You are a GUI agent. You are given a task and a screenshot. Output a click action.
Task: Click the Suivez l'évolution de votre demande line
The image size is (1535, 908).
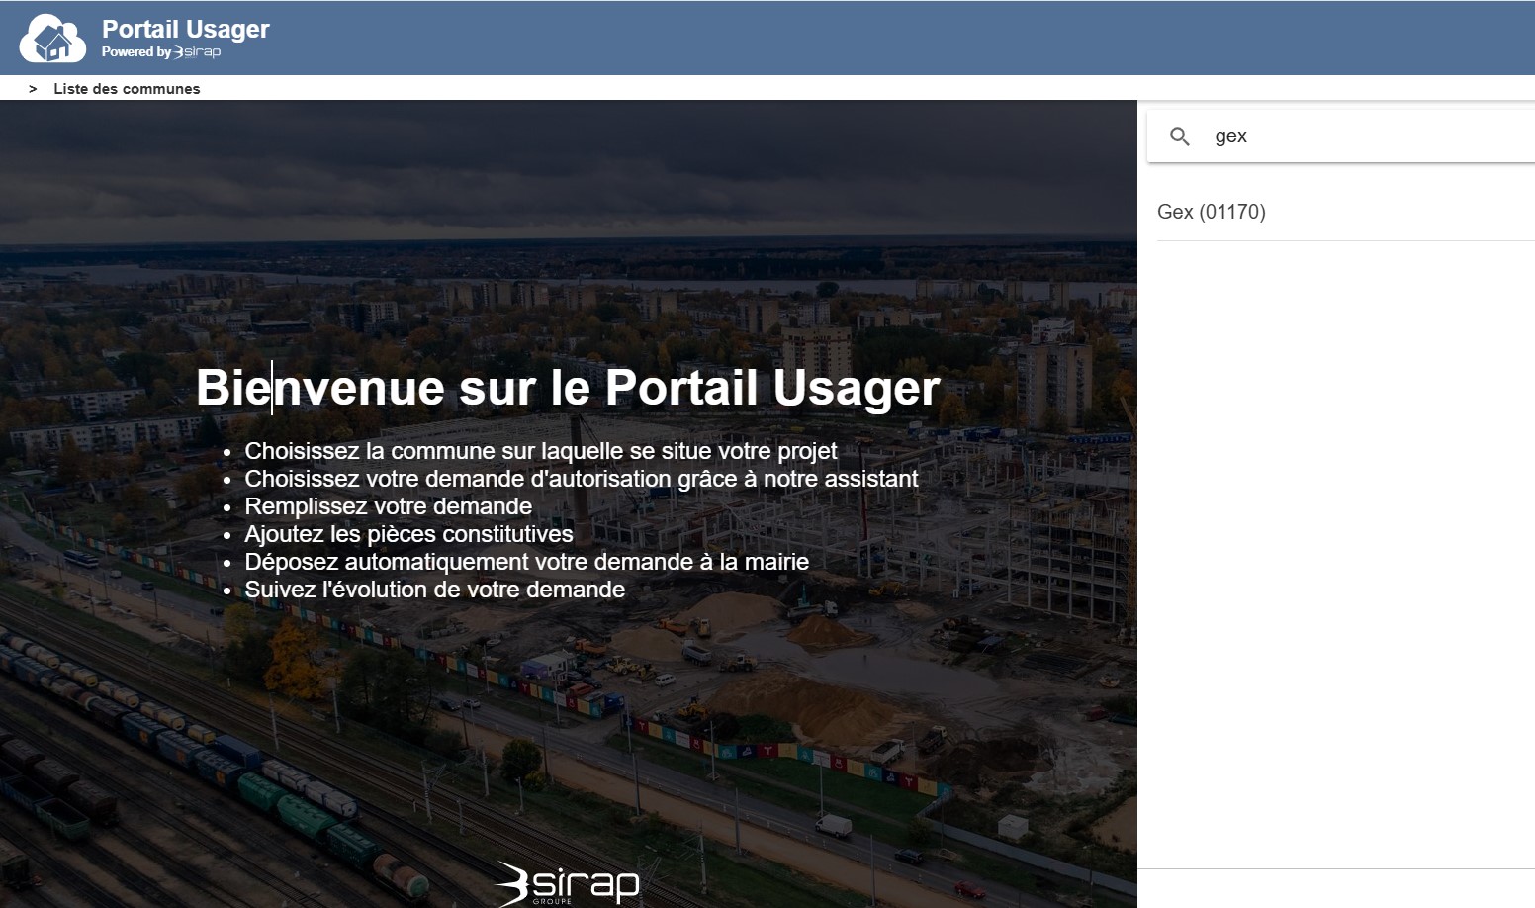[x=434, y=590]
